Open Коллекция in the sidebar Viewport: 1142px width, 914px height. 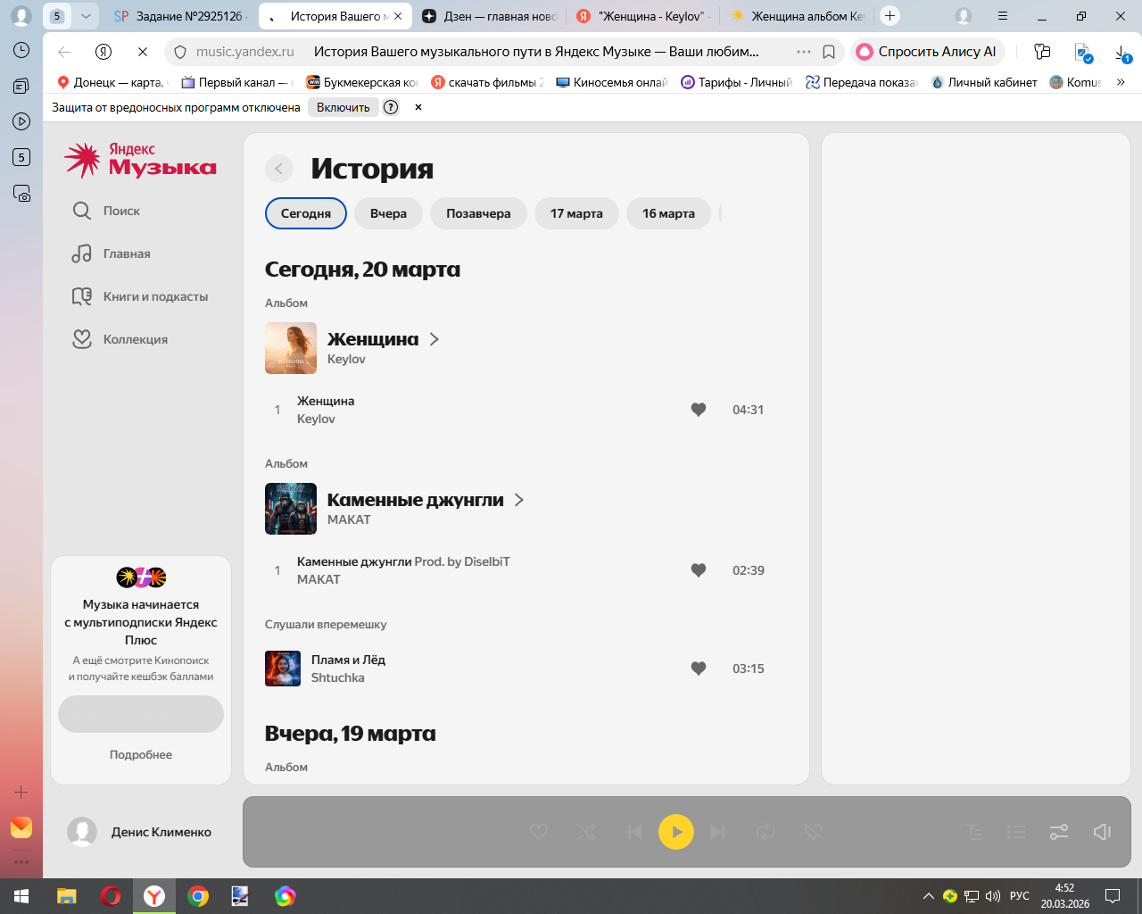coord(120,339)
